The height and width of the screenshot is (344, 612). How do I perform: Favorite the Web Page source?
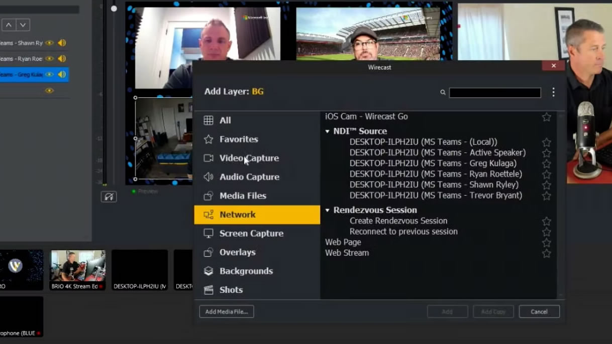click(547, 243)
